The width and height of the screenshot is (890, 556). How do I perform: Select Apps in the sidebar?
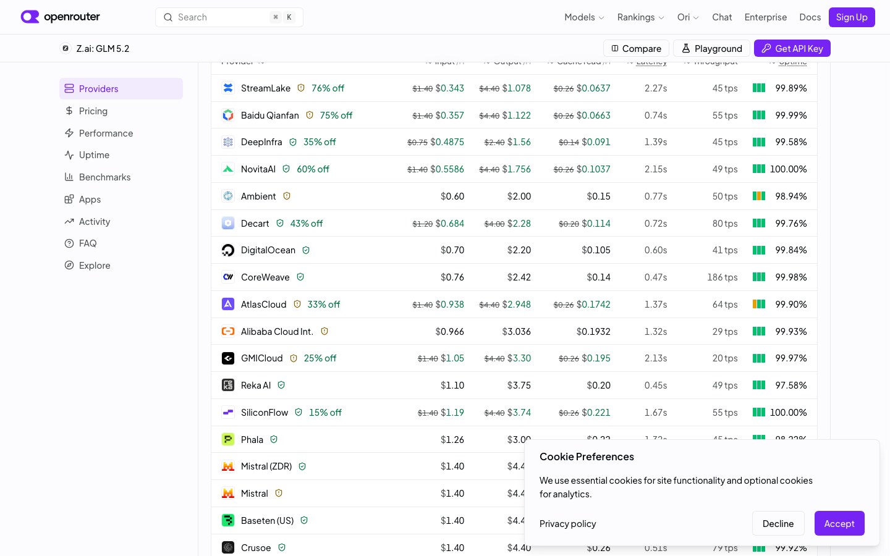[x=121, y=199]
